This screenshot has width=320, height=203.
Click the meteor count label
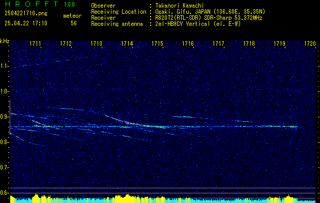(x=72, y=16)
